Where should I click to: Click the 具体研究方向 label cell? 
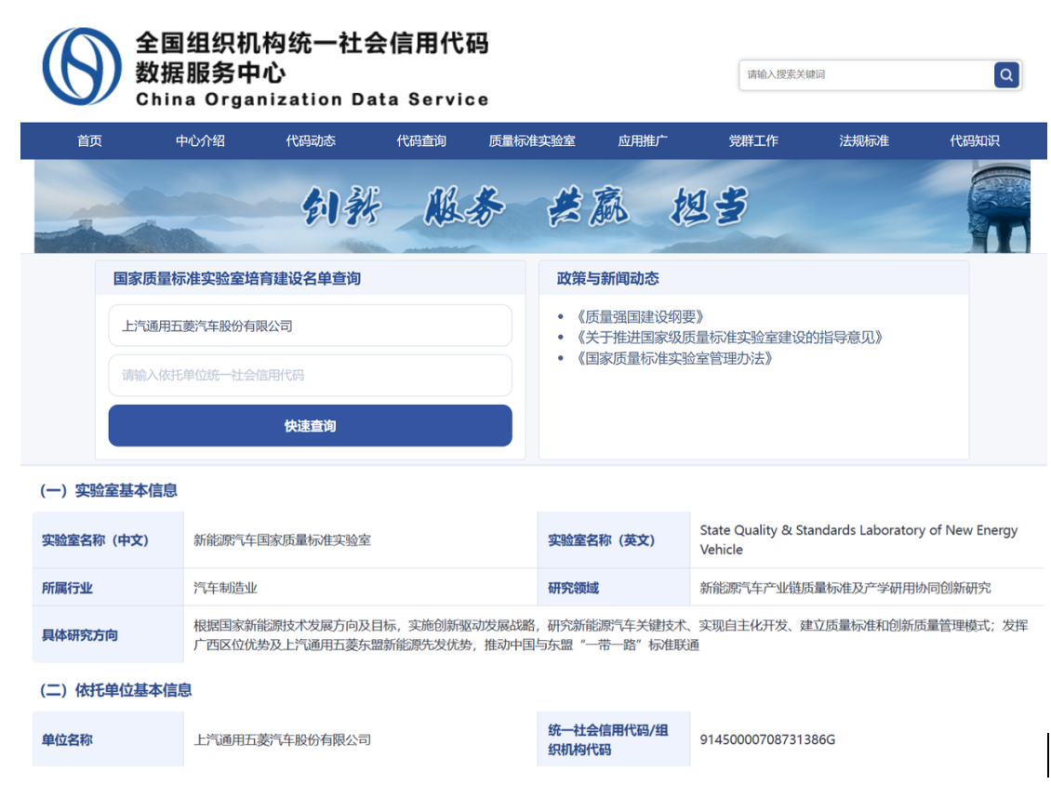(x=108, y=635)
